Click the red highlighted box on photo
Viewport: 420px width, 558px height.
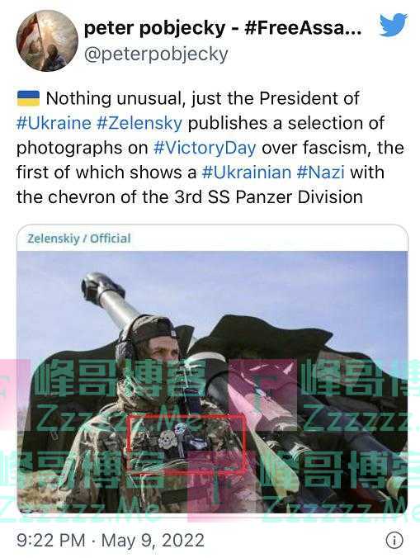coord(186,442)
